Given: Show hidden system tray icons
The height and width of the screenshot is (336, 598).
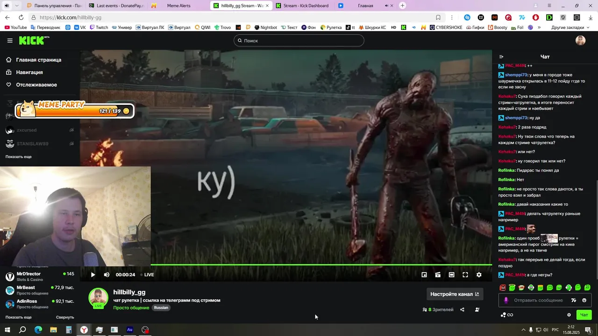Looking at the screenshot, I should (x=523, y=330).
